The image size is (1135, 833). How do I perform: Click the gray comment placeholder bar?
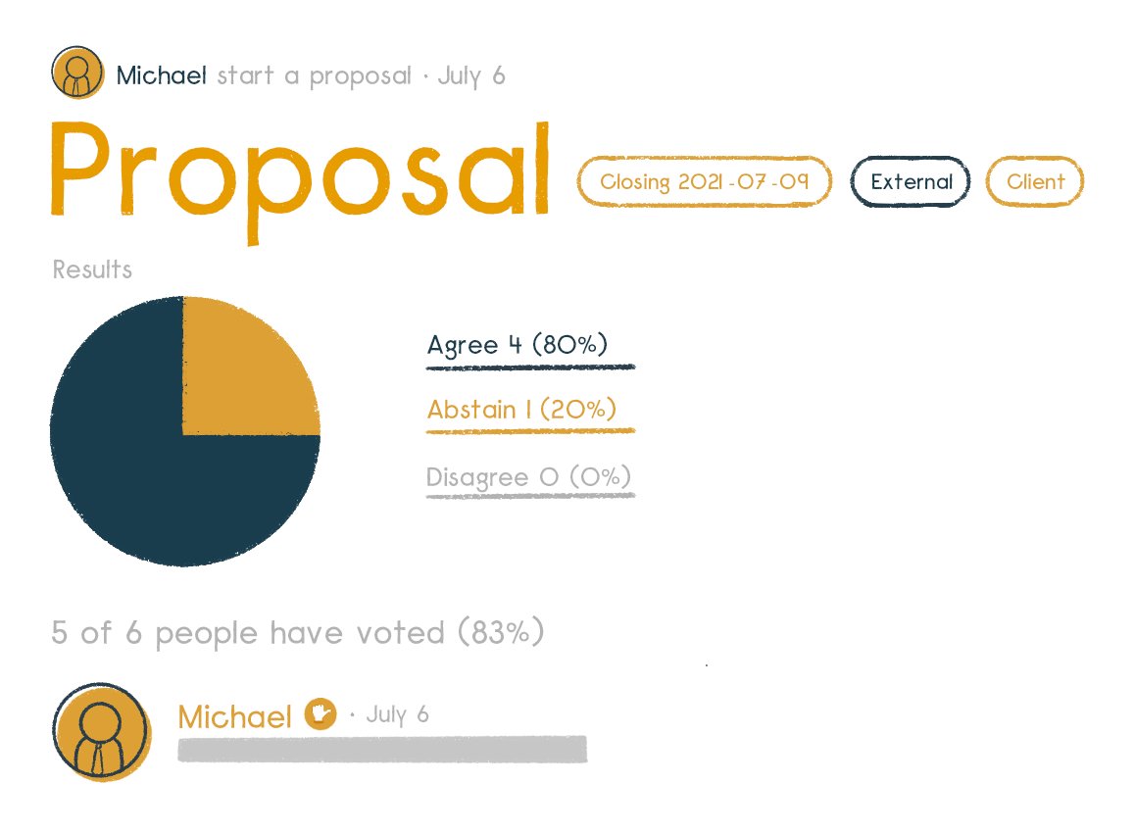[382, 750]
